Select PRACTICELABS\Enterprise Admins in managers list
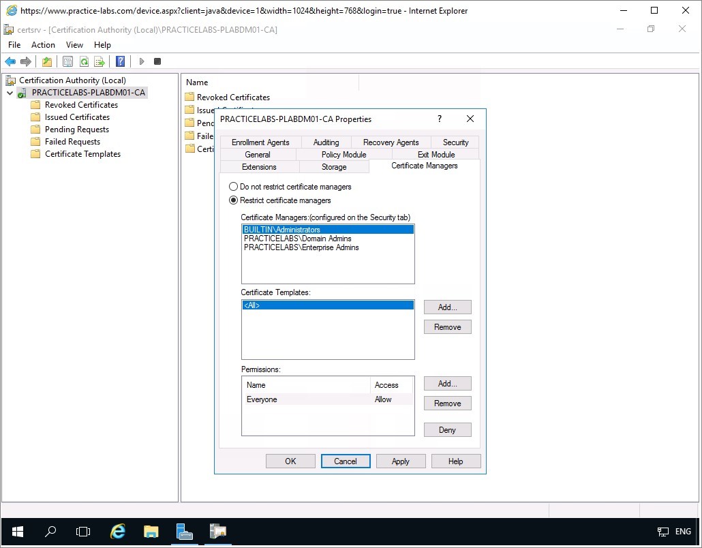 pos(328,247)
